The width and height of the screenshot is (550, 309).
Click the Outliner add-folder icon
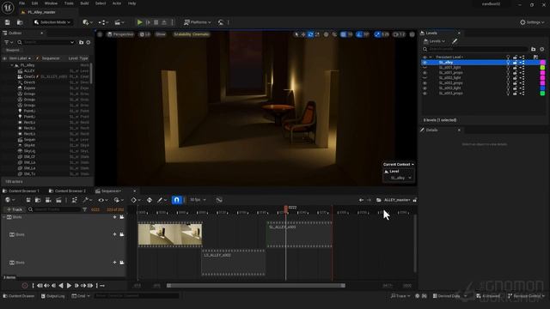pos(81,42)
